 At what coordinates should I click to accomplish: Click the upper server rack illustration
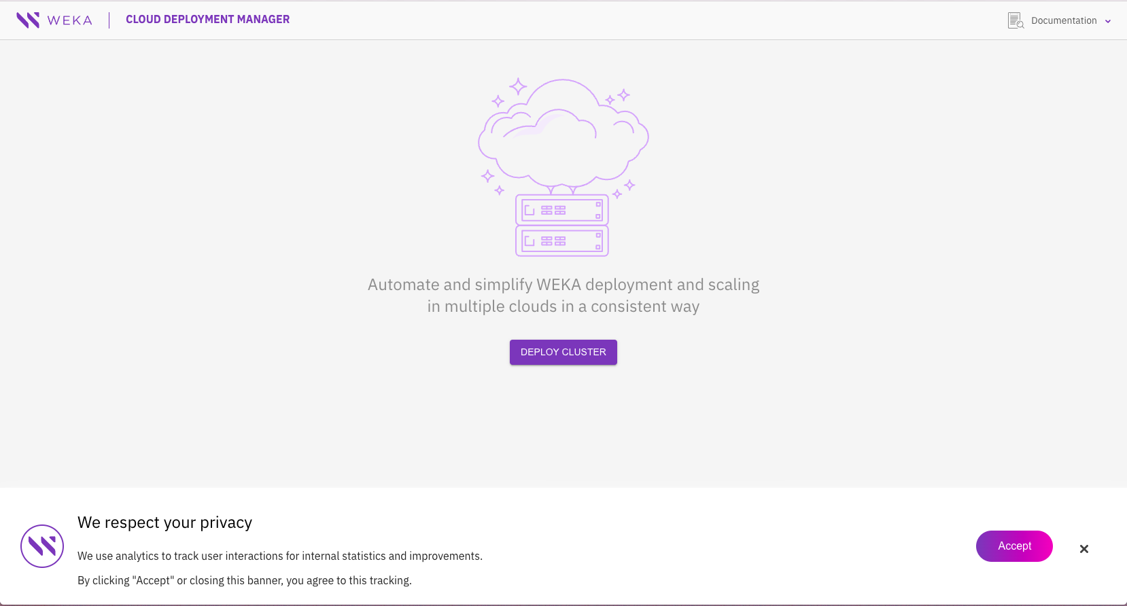[x=562, y=210]
